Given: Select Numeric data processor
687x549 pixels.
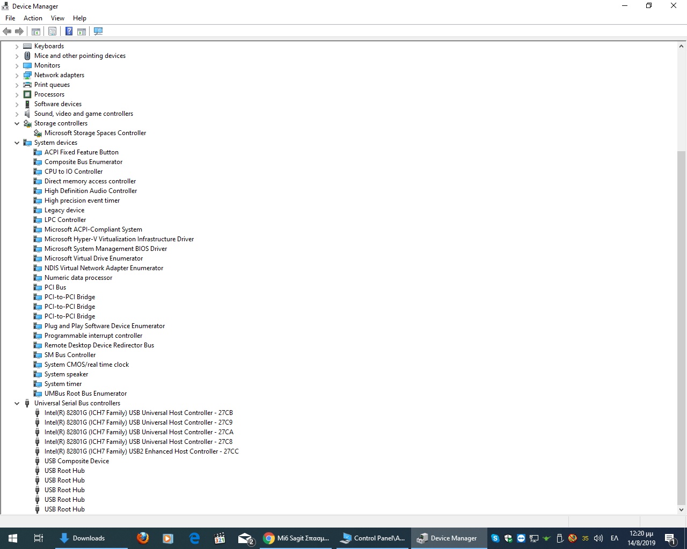Looking at the screenshot, I should coord(78,278).
